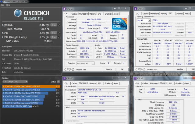The height and width of the screenshot is (124, 195).
Task: Switch to SPD tab in CPU window
Action: coord(99,14)
